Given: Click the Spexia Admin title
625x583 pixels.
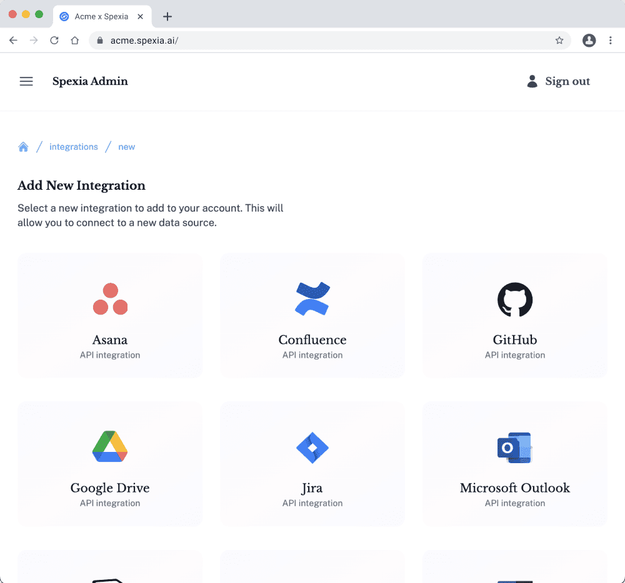Looking at the screenshot, I should pos(90,81).
